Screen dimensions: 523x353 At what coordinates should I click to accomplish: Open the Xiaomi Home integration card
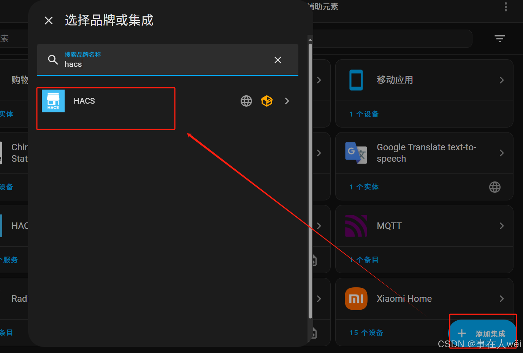425,299
